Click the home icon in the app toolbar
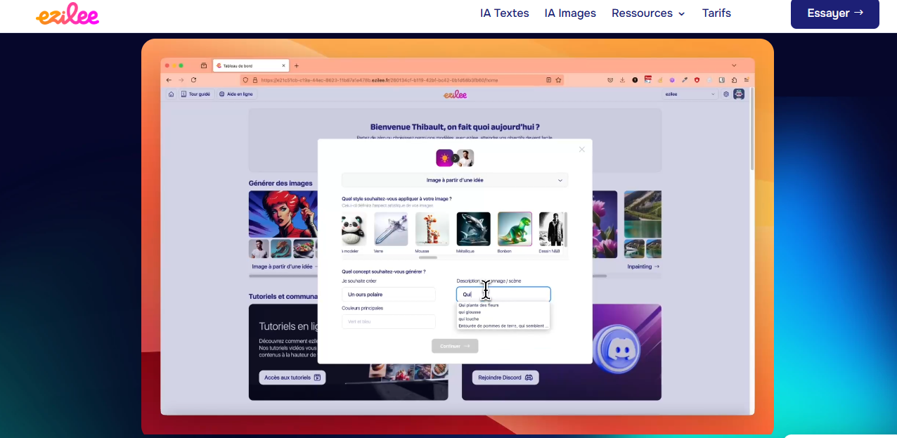Viewport: 897px width, 438px height. click(x=171, y=94)
